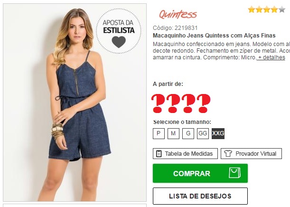Add item to LISTA DE DESEJOS
The width and height of the screenshot is (290, 207).
point(200,196)
